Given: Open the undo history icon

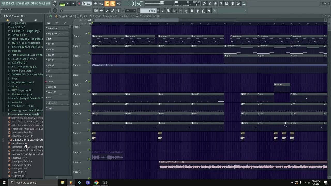Looking at the screenshot, I should 204,4.
